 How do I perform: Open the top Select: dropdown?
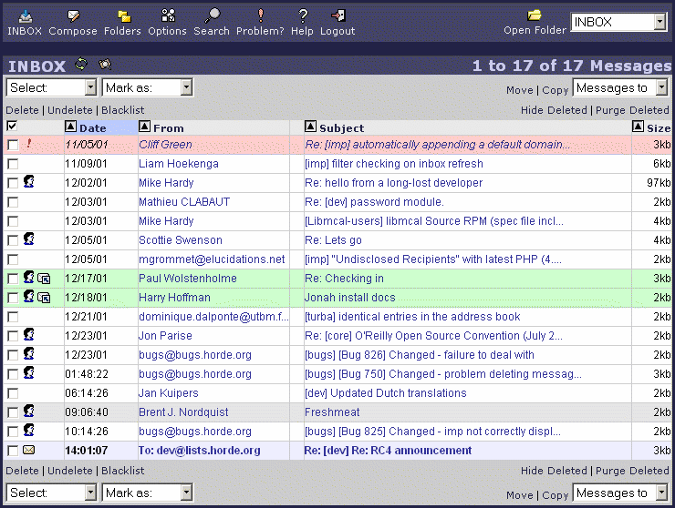(x=51, y=87)
